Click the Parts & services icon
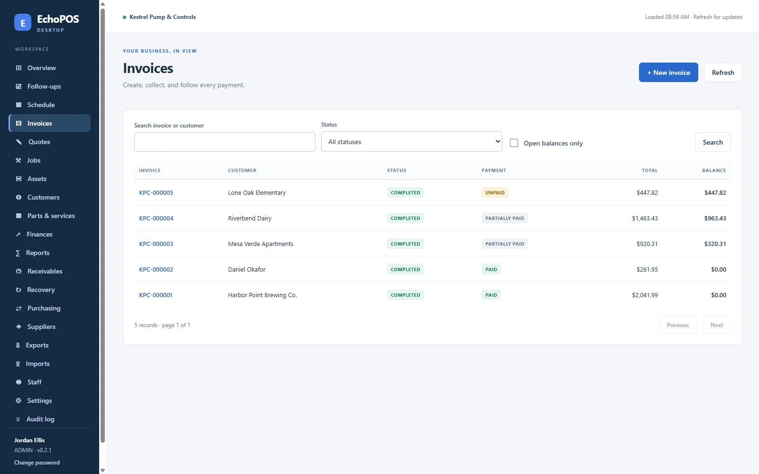The height and width of the screenshot is (474, 759). (19, 216)
